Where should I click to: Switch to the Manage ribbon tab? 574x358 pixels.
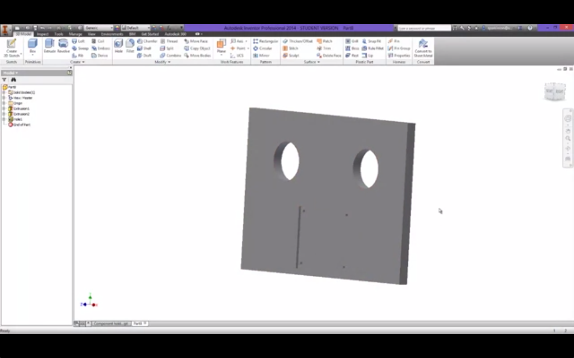point(75,34)
